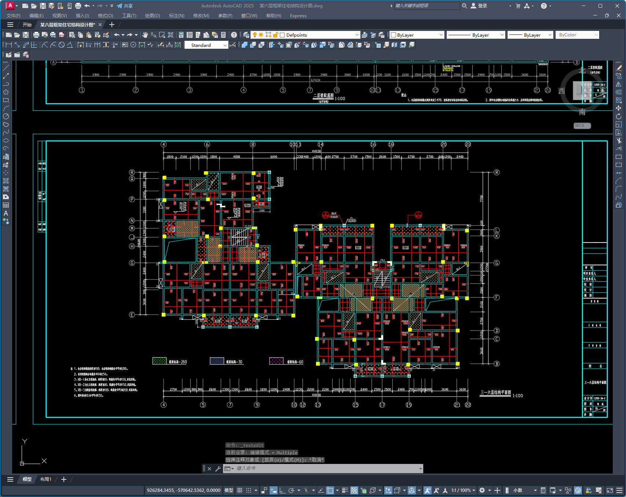Screen dimensions: 626x497
Task: Select the Linear dimension tool
Action: click(x=9, y=45)
